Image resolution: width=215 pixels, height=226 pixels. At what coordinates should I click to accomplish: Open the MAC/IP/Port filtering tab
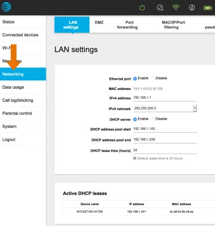[x=173, y=25]
